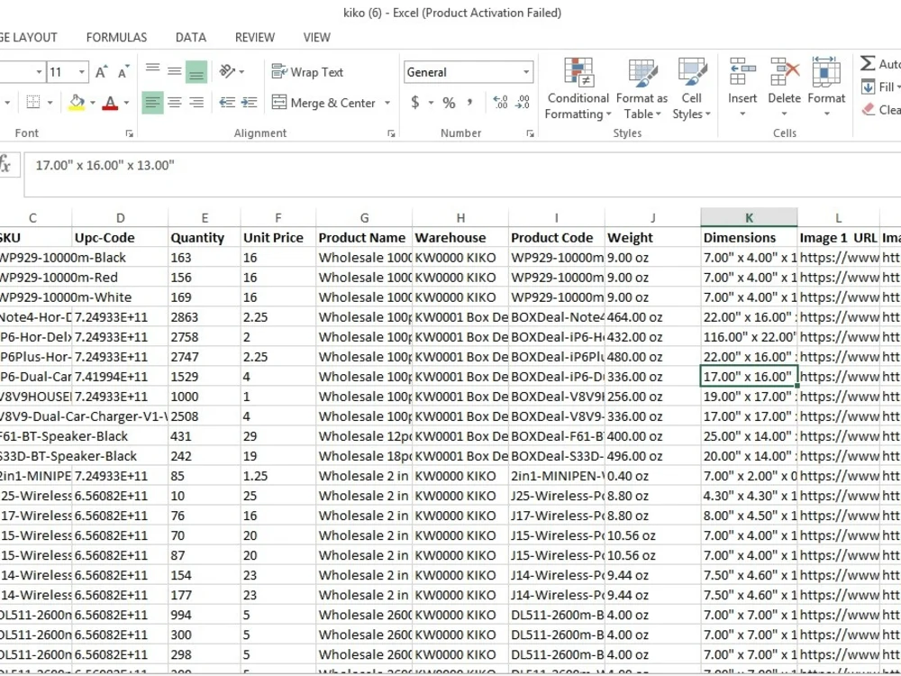Switch to the Data ribbon tab

(x=191, y=37)
